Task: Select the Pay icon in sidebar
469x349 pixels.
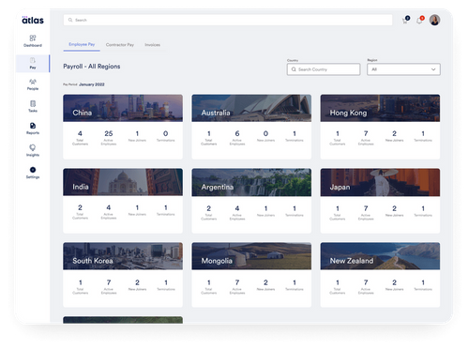Action: (x=33, y=60)
